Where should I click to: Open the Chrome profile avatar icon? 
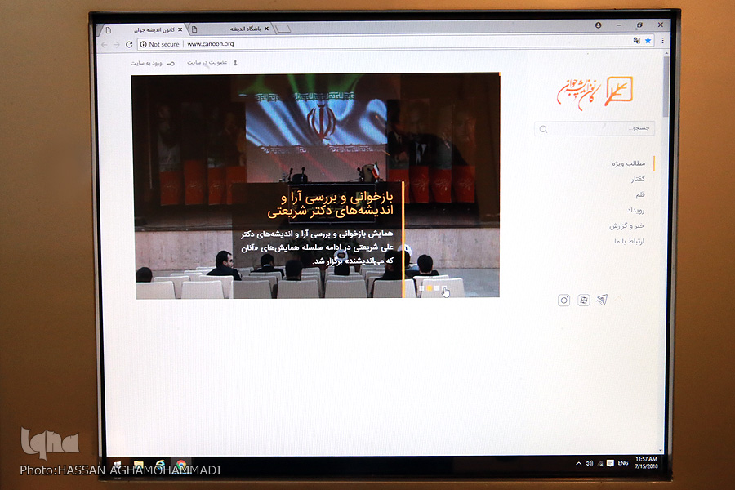click(x=598, y=25)
